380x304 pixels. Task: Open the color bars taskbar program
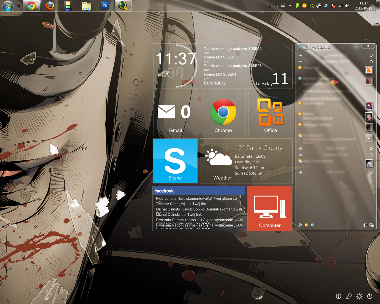tap(68, 6)
